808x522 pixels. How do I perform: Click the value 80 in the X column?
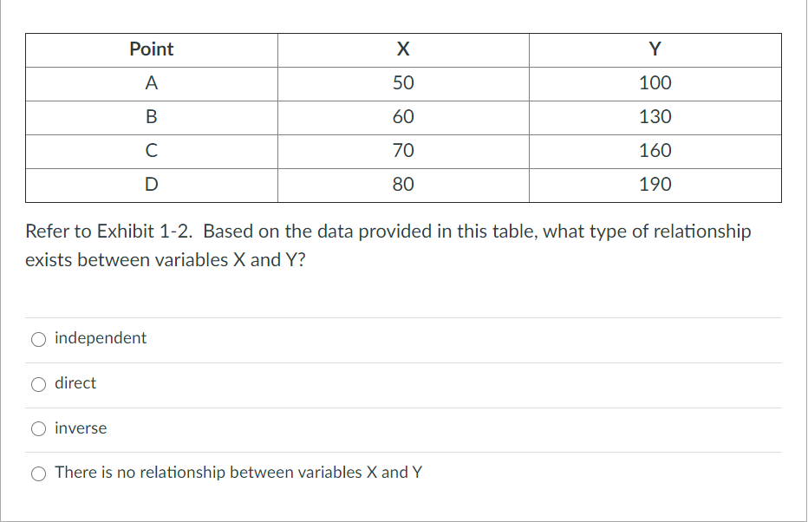click(402, 184)
